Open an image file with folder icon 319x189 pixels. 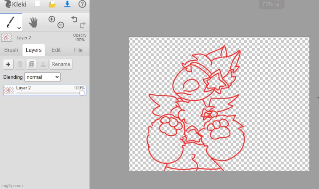[52, 4]
